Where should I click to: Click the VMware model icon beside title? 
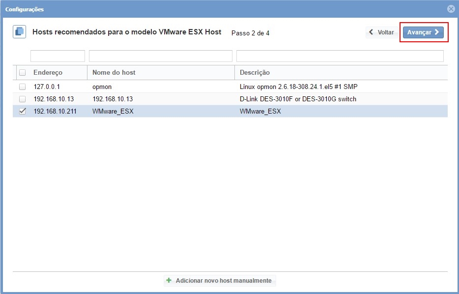[19, 32]
